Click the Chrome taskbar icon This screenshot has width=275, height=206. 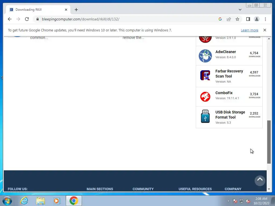(x=74, y=201)
